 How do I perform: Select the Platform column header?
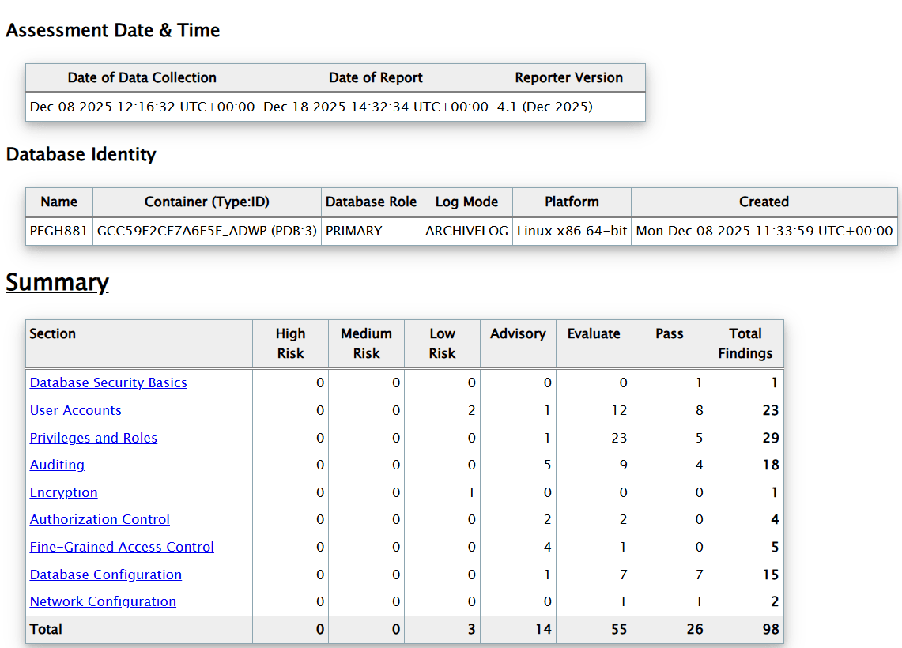pos(572,202)
